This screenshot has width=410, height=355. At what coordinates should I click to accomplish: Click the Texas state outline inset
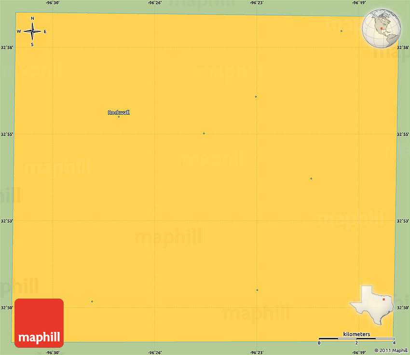coord(372,305)
